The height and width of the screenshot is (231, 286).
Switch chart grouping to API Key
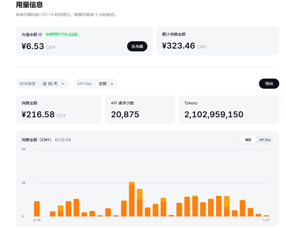265,140
